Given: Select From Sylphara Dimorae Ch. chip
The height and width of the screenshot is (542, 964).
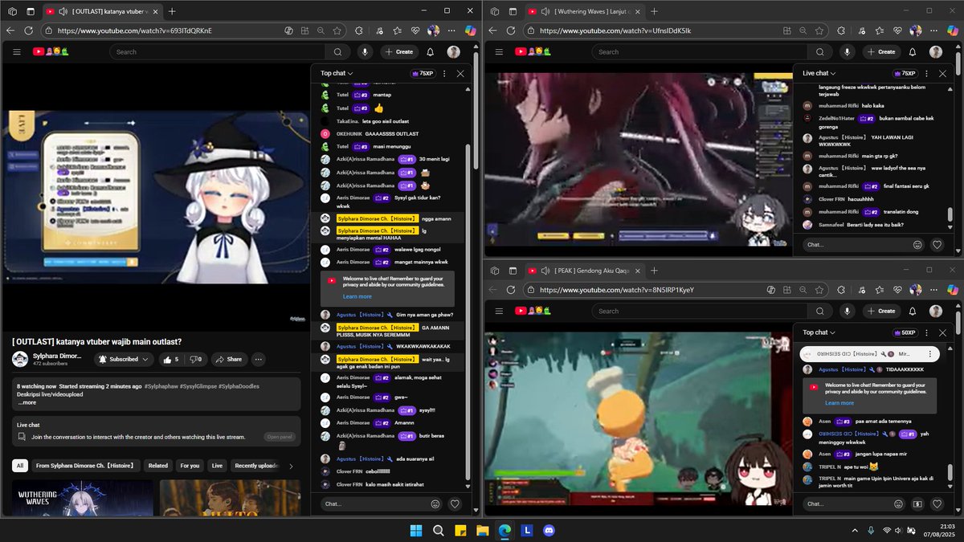Looking at the screenshot, I should coord(87,466).
